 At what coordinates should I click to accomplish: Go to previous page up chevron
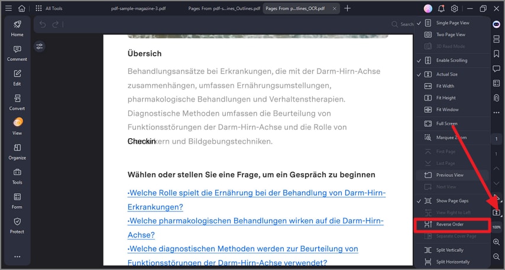pos(496,168)
